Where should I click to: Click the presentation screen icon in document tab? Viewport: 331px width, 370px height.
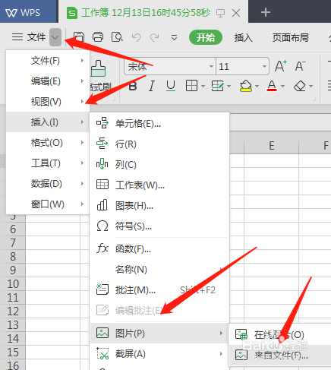click(x=220, y=13)
